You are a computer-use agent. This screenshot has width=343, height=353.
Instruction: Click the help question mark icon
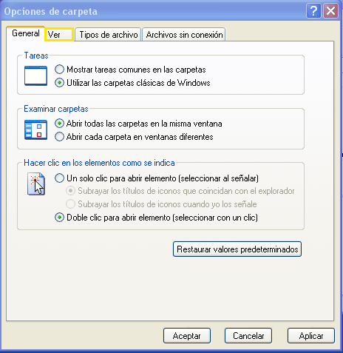tap(313, 11)
